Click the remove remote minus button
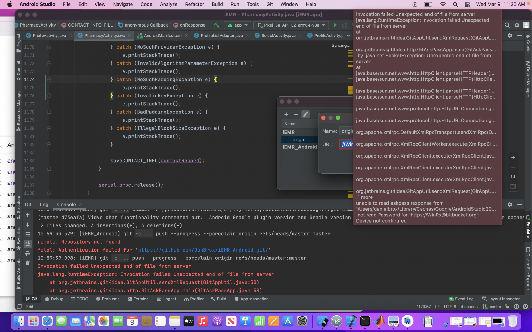The width and height of the screenshot is (532, 332). pyautogui.click(x=296, y=114)
